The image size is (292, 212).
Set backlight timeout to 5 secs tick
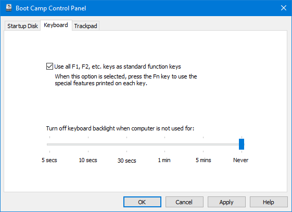click(x=50, y=144)
